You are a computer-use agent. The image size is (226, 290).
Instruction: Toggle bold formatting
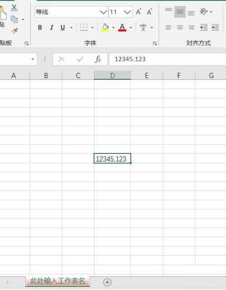(x=40, y=28)
